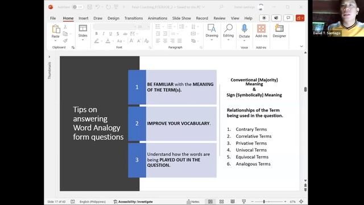Switch to the Slide Show tab
This screenshot has height=205, width=364.
click(181, 18)
